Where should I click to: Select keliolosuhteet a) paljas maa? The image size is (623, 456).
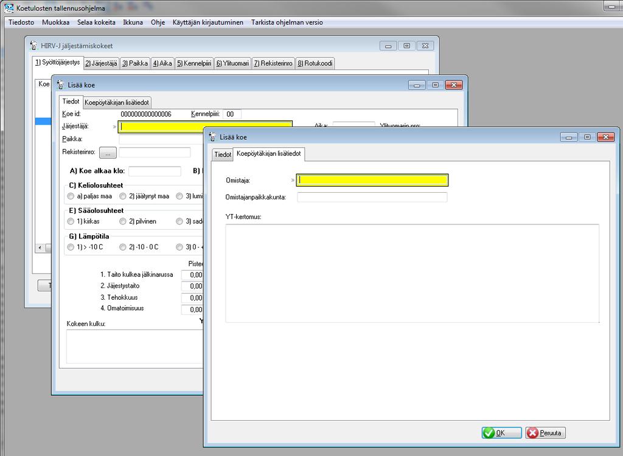[x=71, y=196]
